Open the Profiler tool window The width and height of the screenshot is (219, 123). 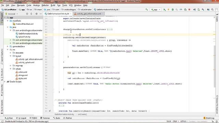pyautogui.click(x=67, y=118)
